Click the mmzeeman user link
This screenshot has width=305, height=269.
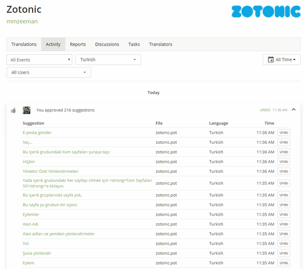[22, 21]
